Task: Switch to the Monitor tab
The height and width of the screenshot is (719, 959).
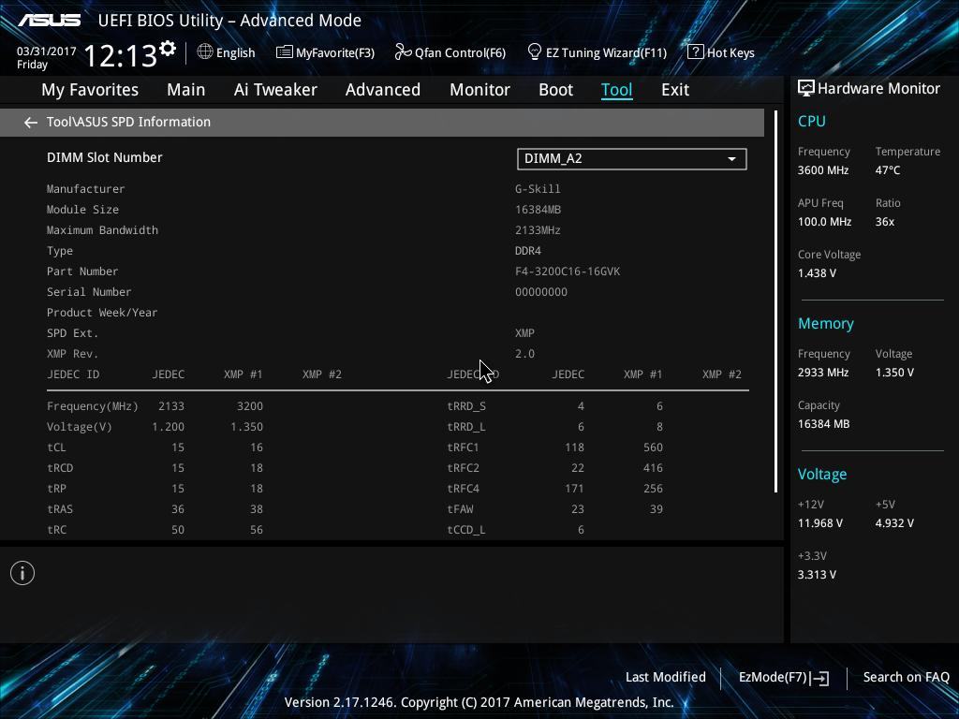Action: (479, 90)
